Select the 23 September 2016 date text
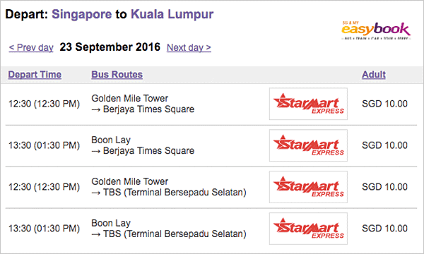424x254 pixels. [x=110, y=47]
